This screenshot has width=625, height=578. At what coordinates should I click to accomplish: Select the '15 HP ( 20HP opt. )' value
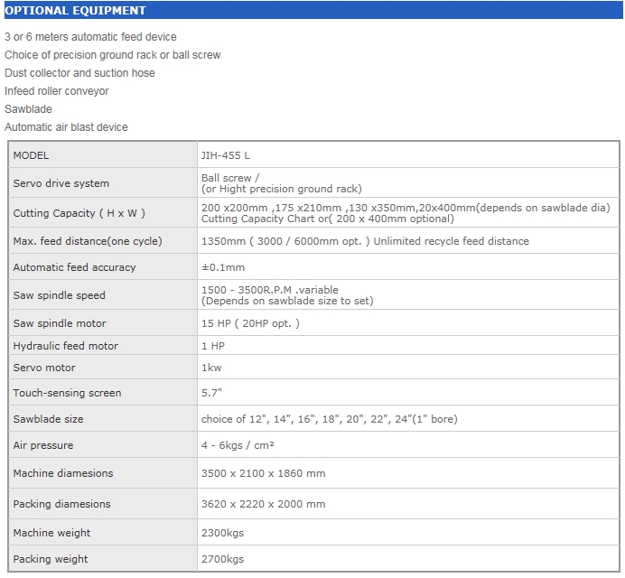point(250,323)
